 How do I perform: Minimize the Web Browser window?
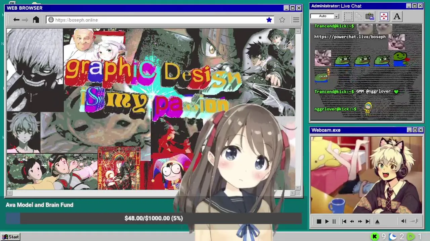(286, 8)
